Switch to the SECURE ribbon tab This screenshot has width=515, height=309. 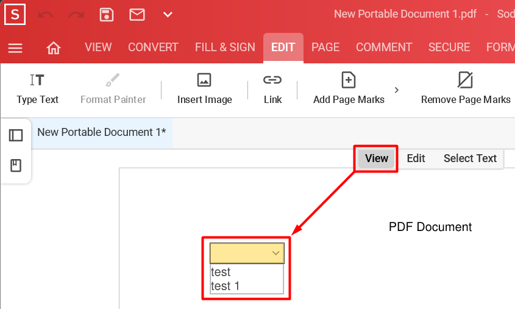(x=449, y=48)
